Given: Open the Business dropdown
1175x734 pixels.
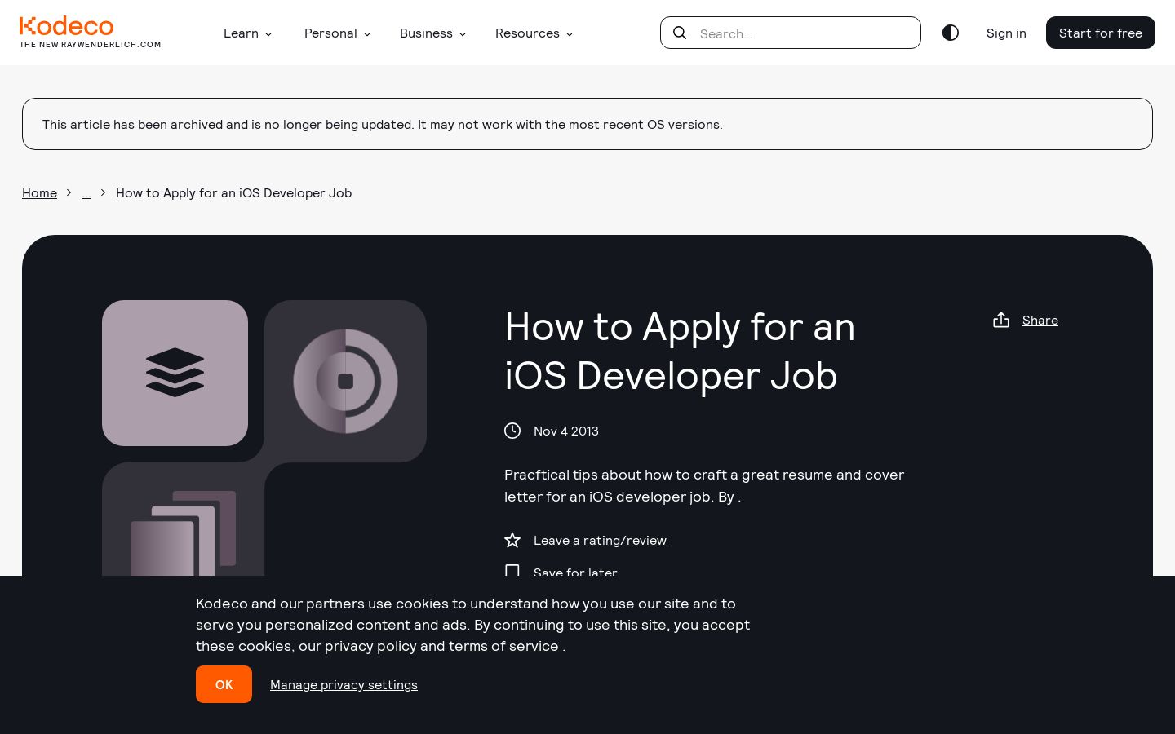Looking at the screenshot, I should coord(433,33).
